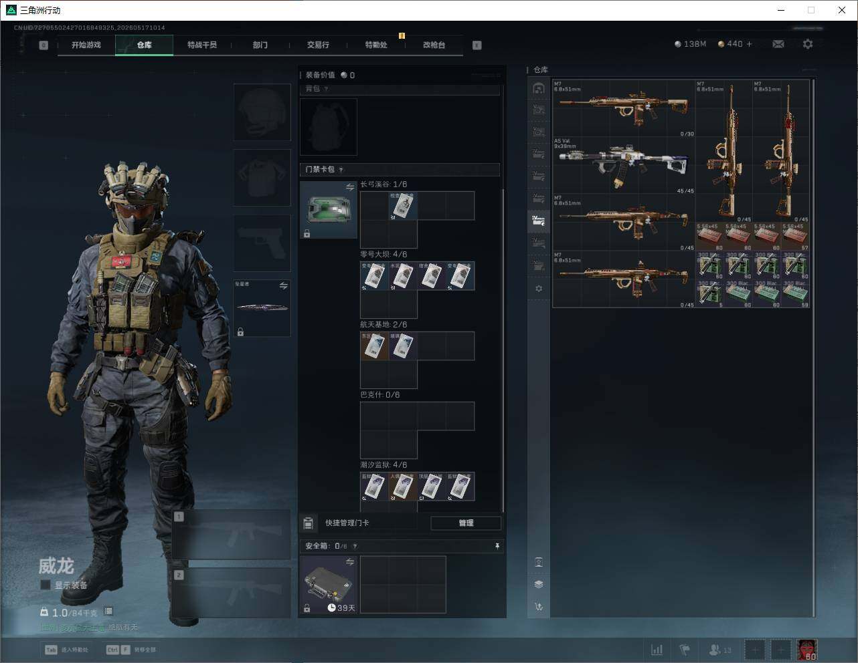Viewport: 858px width, 663px height.
Task: Click the right navigation arrow after 改枪台
Action: pos(477,45)
